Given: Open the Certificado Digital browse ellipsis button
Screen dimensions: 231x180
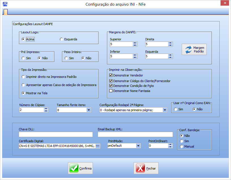Looking at the screenshot, I should (98, 146).
